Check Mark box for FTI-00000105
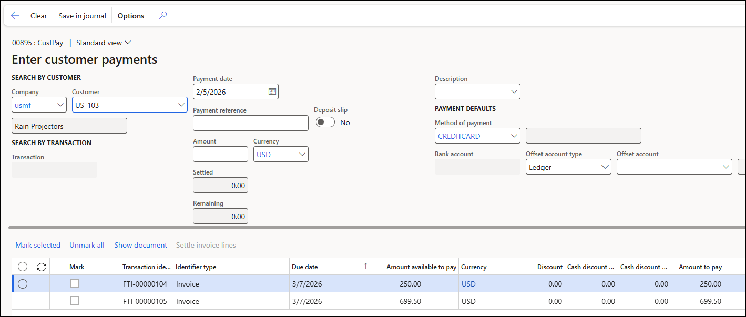The image size is (746, 317). [75, 301]
